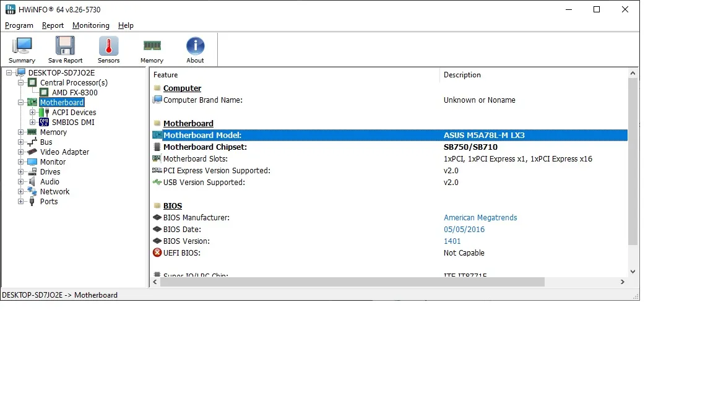Click the BIOS Version 1401 link
Viewport: 713px width, 401px height.
452,241
